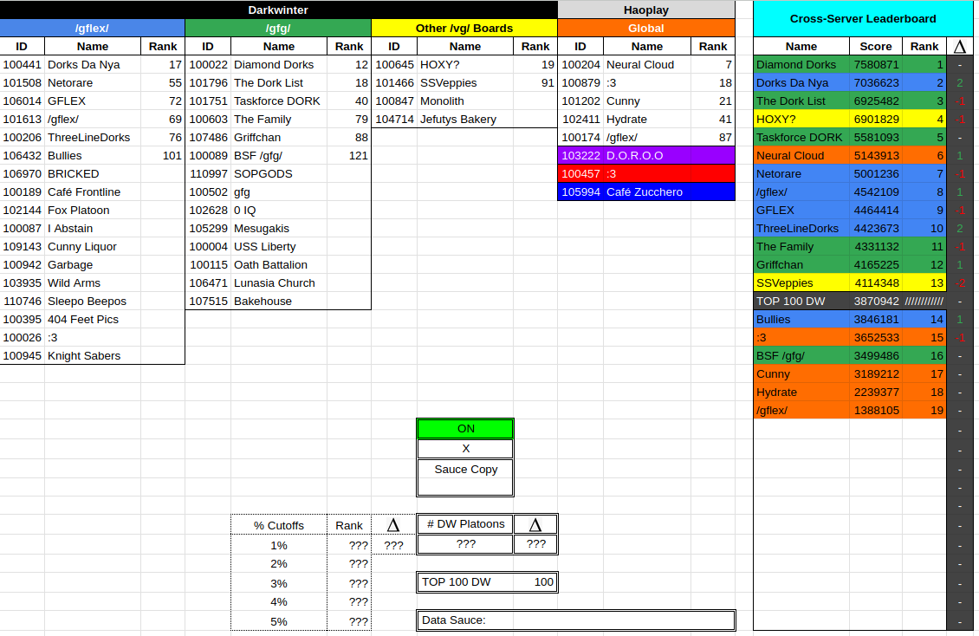
Task: Click the delta symbol in leaderboard header
Action: 960,47
